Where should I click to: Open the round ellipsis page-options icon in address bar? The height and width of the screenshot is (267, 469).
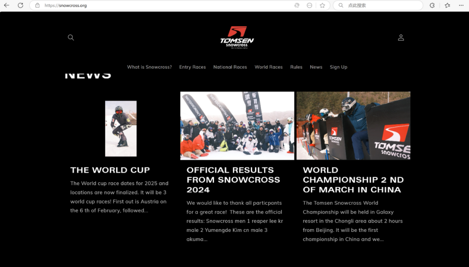(310, 5)
